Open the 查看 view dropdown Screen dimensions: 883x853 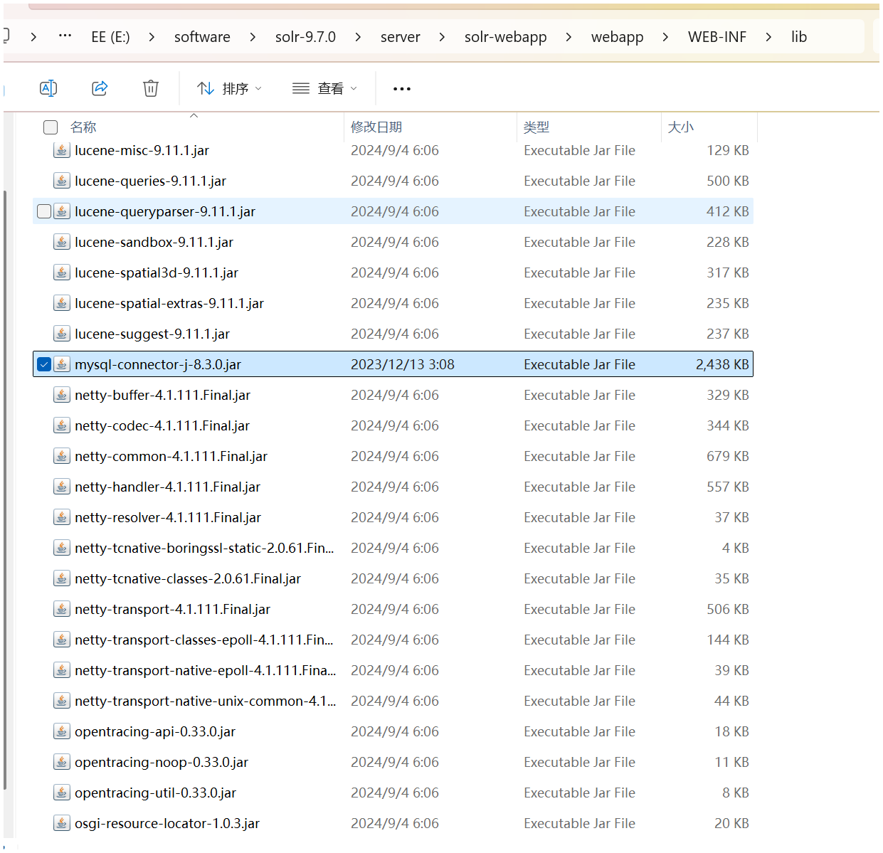(324, 88)
